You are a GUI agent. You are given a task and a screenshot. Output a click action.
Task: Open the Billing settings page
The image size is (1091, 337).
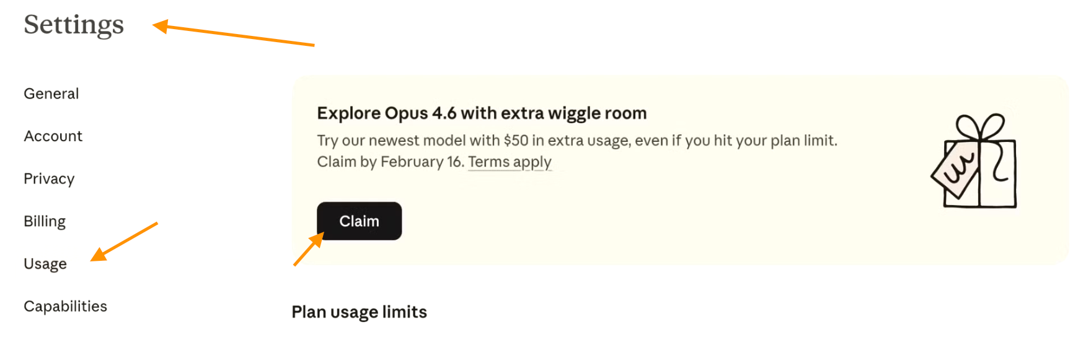pyautogui.click(x=45, y=221)
